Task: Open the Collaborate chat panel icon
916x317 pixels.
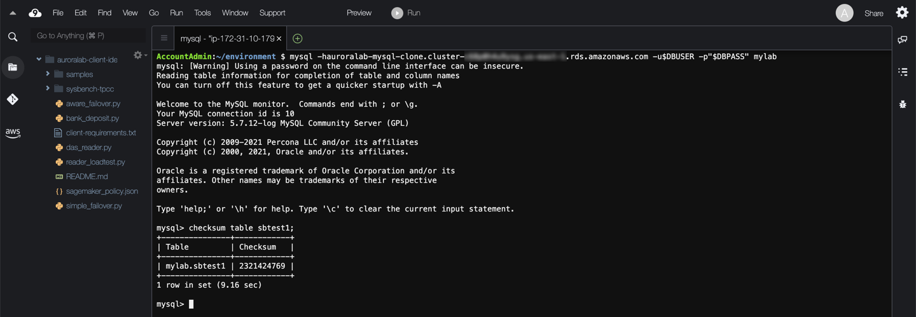Action: click(x=902, y=40)
